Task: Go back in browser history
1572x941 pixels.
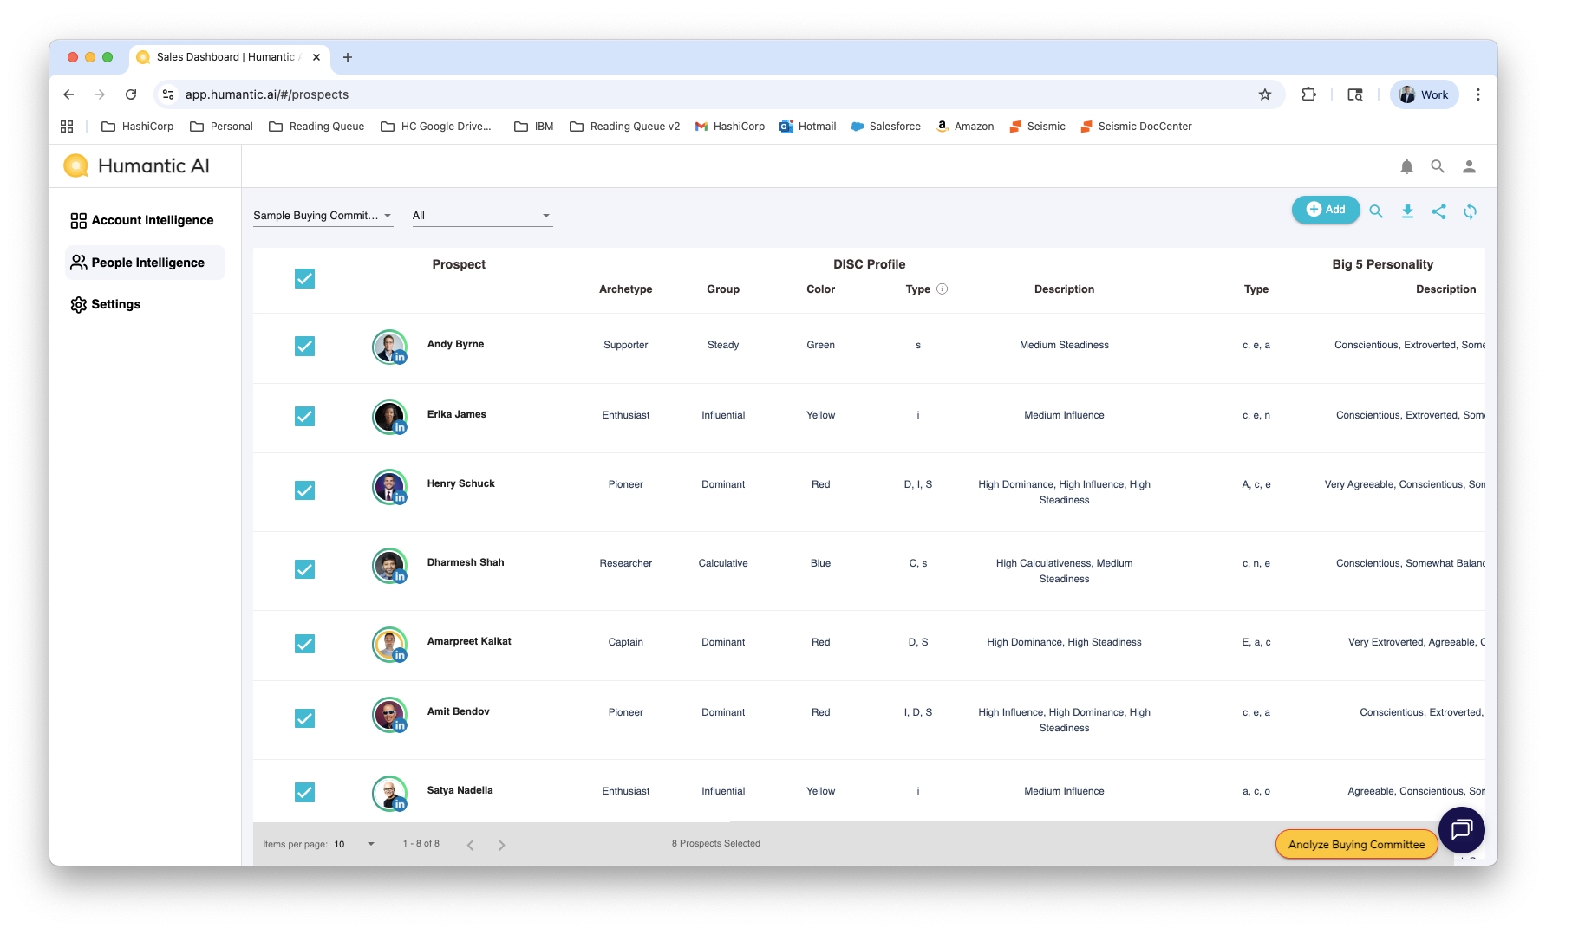Action: 68,94
